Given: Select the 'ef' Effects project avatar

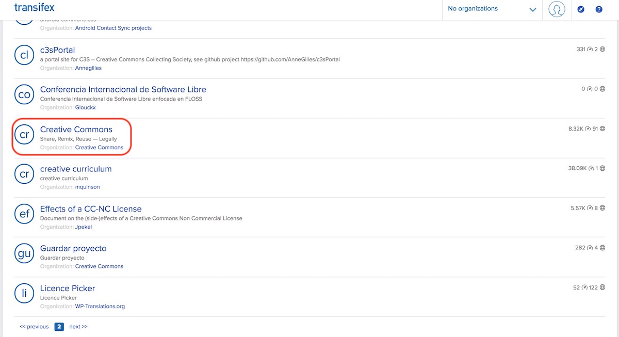Looking at the screenshot, I should (x=24, y=213).
